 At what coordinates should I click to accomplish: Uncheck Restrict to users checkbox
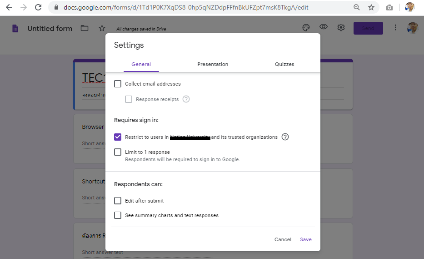(118, 137)
